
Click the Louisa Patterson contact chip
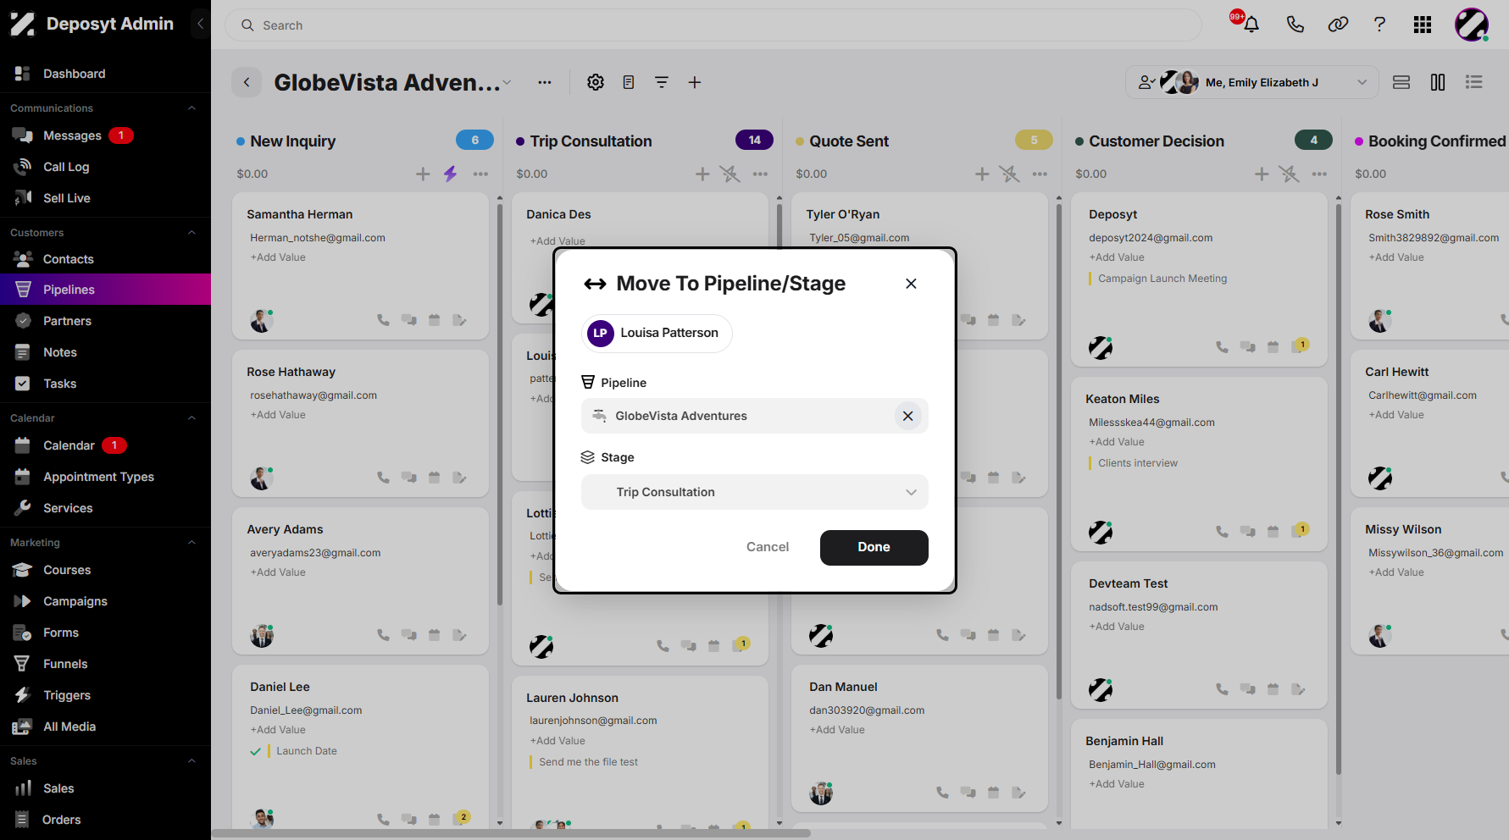coord(657,333)
